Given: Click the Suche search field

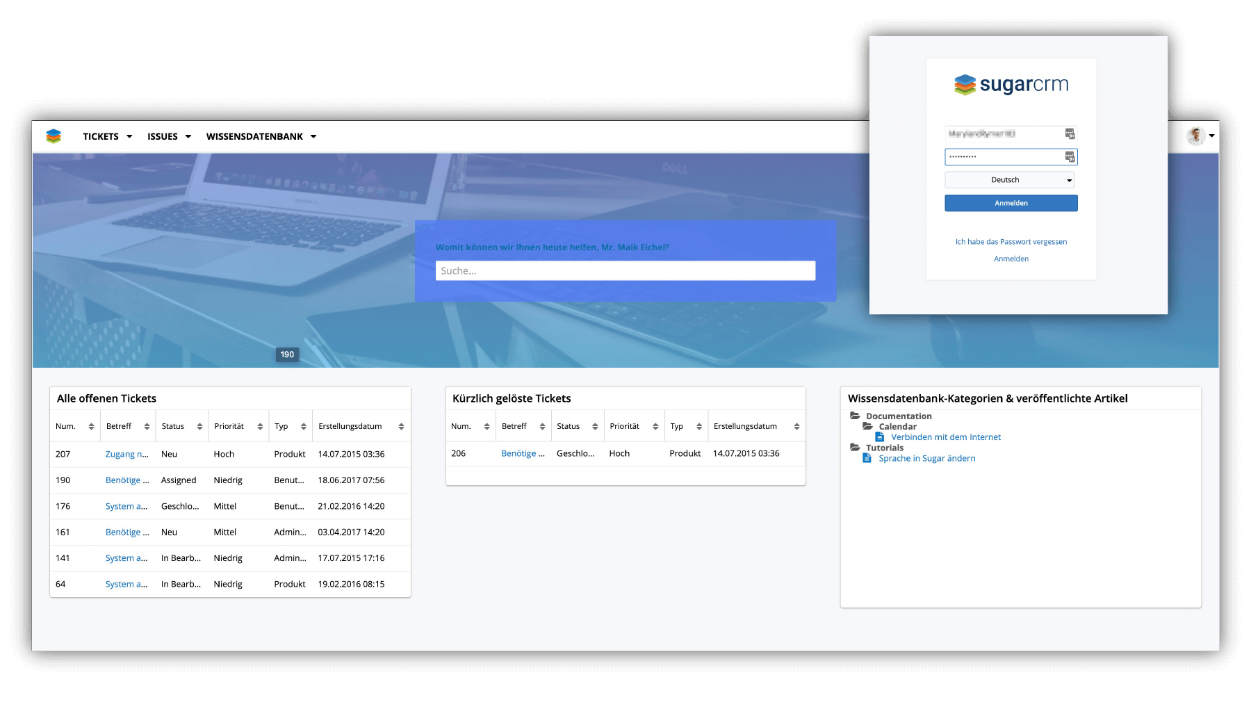Looking at the screenshot, I should point(625,271).
